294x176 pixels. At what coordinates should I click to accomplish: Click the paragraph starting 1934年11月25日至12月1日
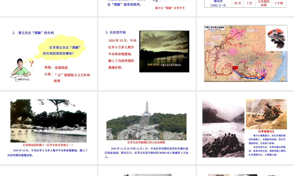tap(146, 153)
